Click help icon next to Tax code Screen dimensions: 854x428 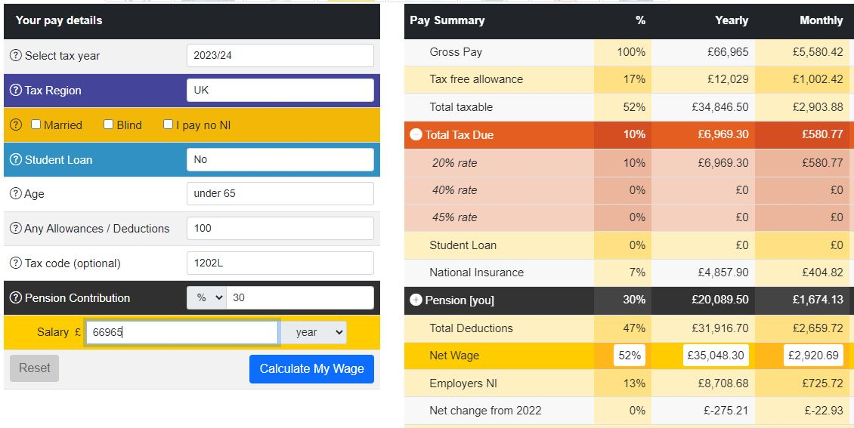[x=16, y=263]
